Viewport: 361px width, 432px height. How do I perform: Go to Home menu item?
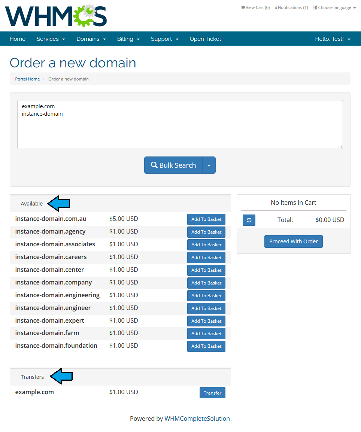click(x=17, y=39)
